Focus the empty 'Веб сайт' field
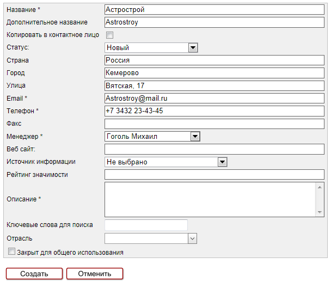Screen dimensions: 331x282 (213, 149)
